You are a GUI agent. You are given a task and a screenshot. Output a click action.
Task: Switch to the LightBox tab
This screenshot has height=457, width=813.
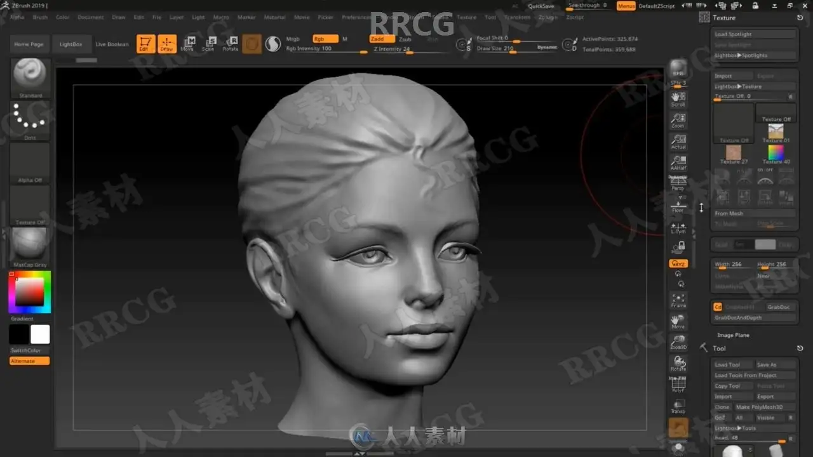pyautogui.click(x=71, y=44)
